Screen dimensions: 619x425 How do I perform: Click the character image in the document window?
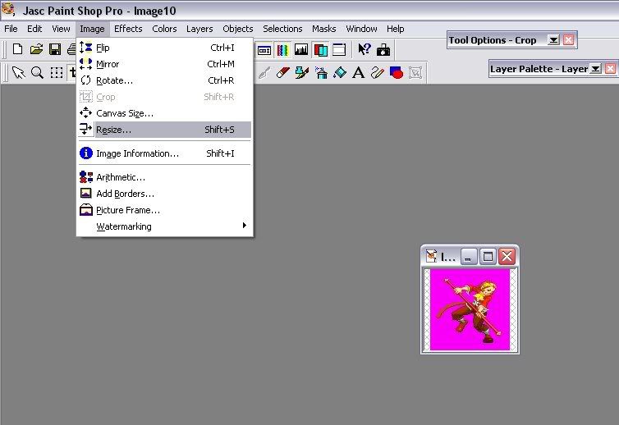[x=470, y=310]
